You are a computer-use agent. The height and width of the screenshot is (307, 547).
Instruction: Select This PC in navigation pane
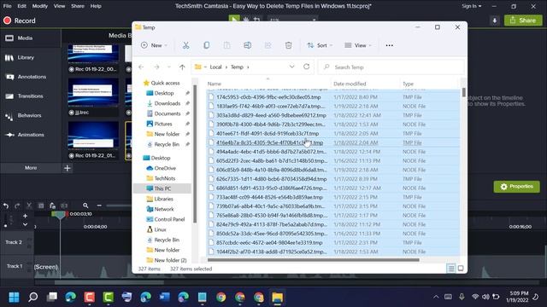click(162, 188)
